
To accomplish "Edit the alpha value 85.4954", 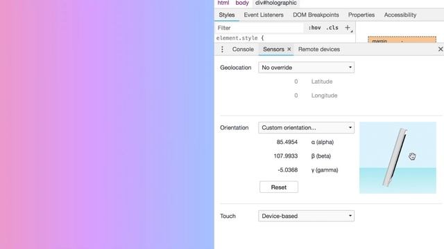I will tap(287, 142).
